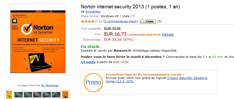Click the Norton internet security 2013 title

pyautogui.click(x=130, y=7)
